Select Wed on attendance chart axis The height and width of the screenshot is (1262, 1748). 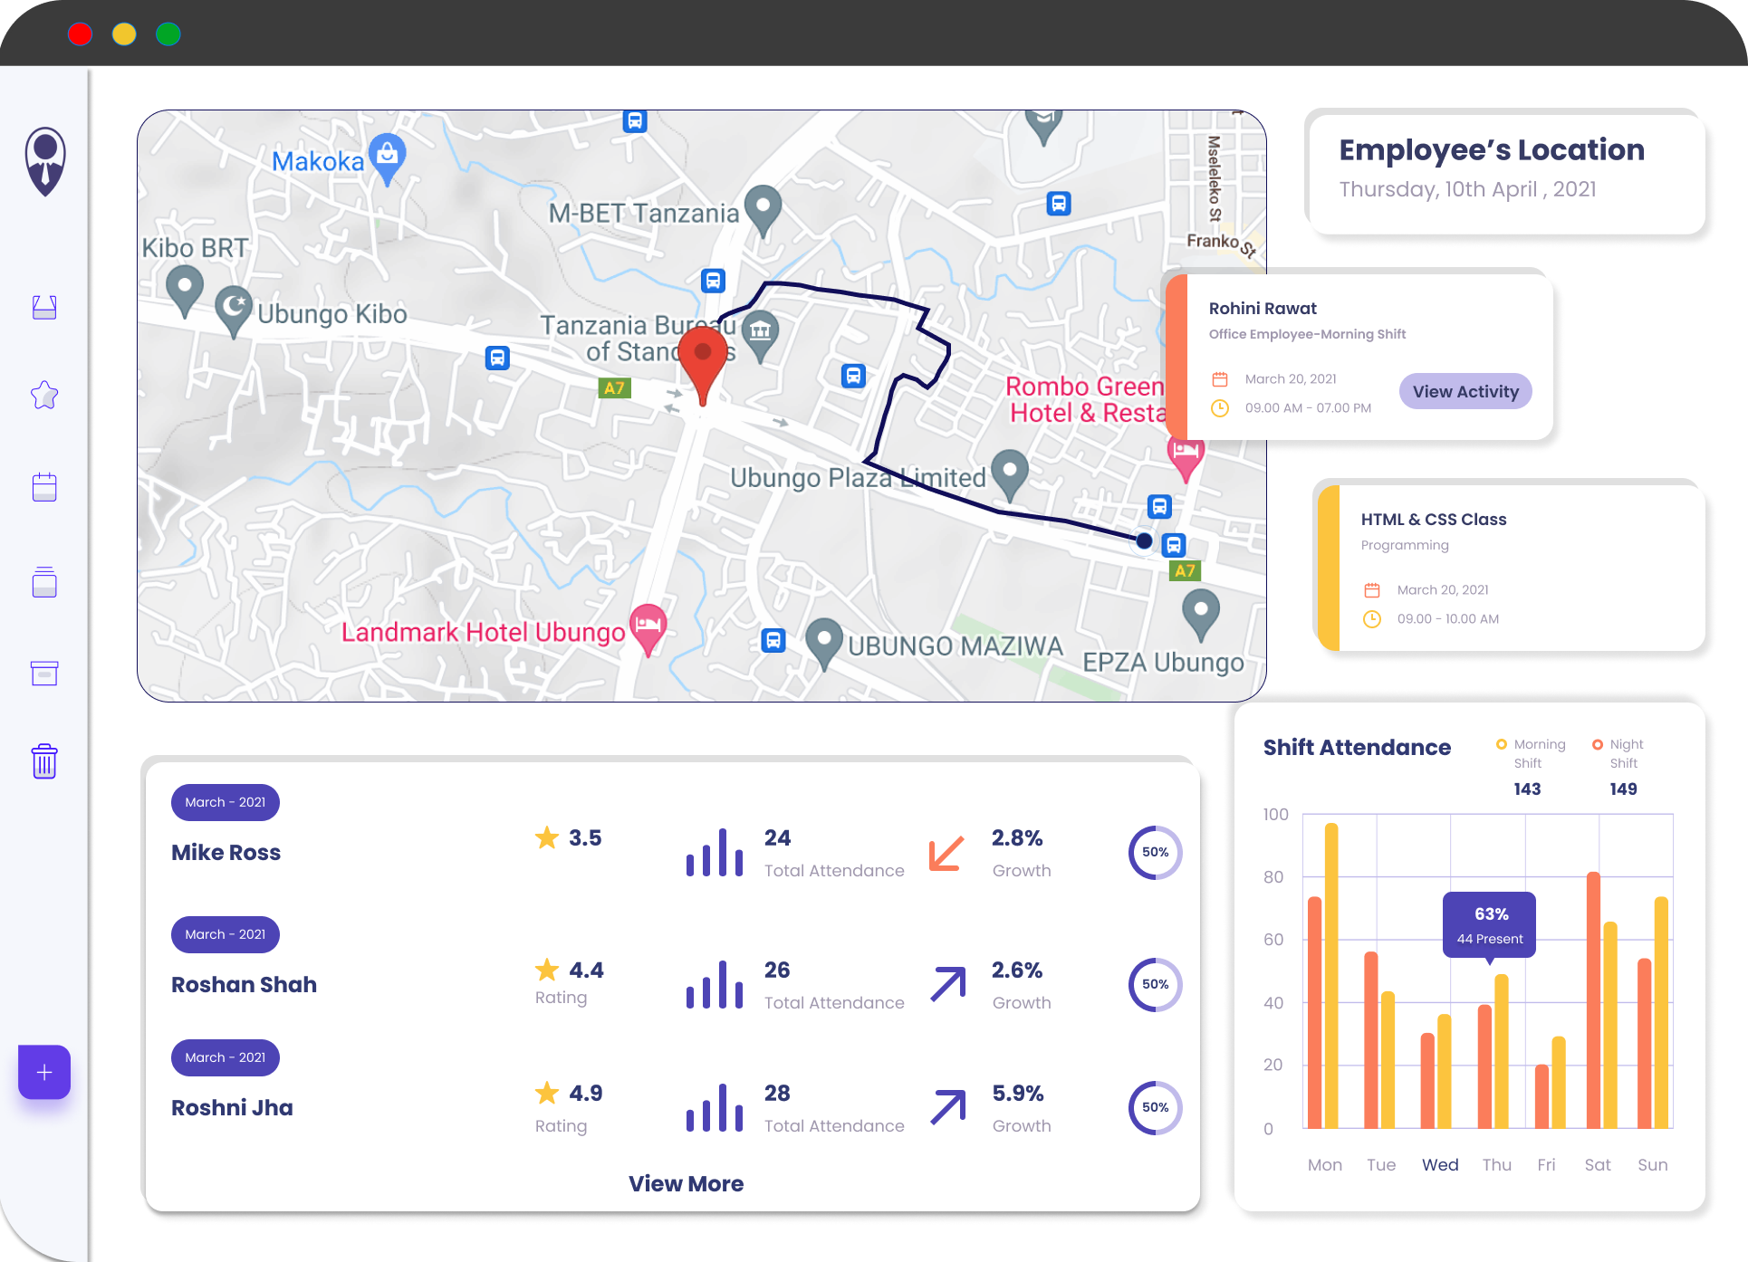[1440, 1165]
